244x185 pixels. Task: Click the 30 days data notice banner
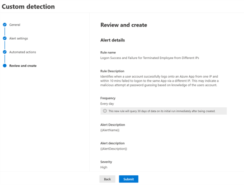click(164, 111)
